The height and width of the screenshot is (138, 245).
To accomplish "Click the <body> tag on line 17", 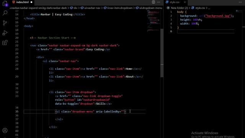I will 28,26.
